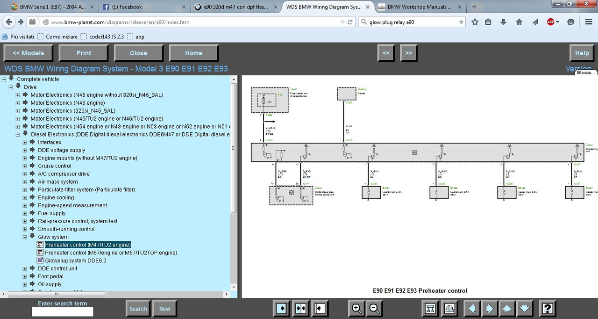Click the << Models button
Viewport: 598px width, 319px height.
pos(28,53)
